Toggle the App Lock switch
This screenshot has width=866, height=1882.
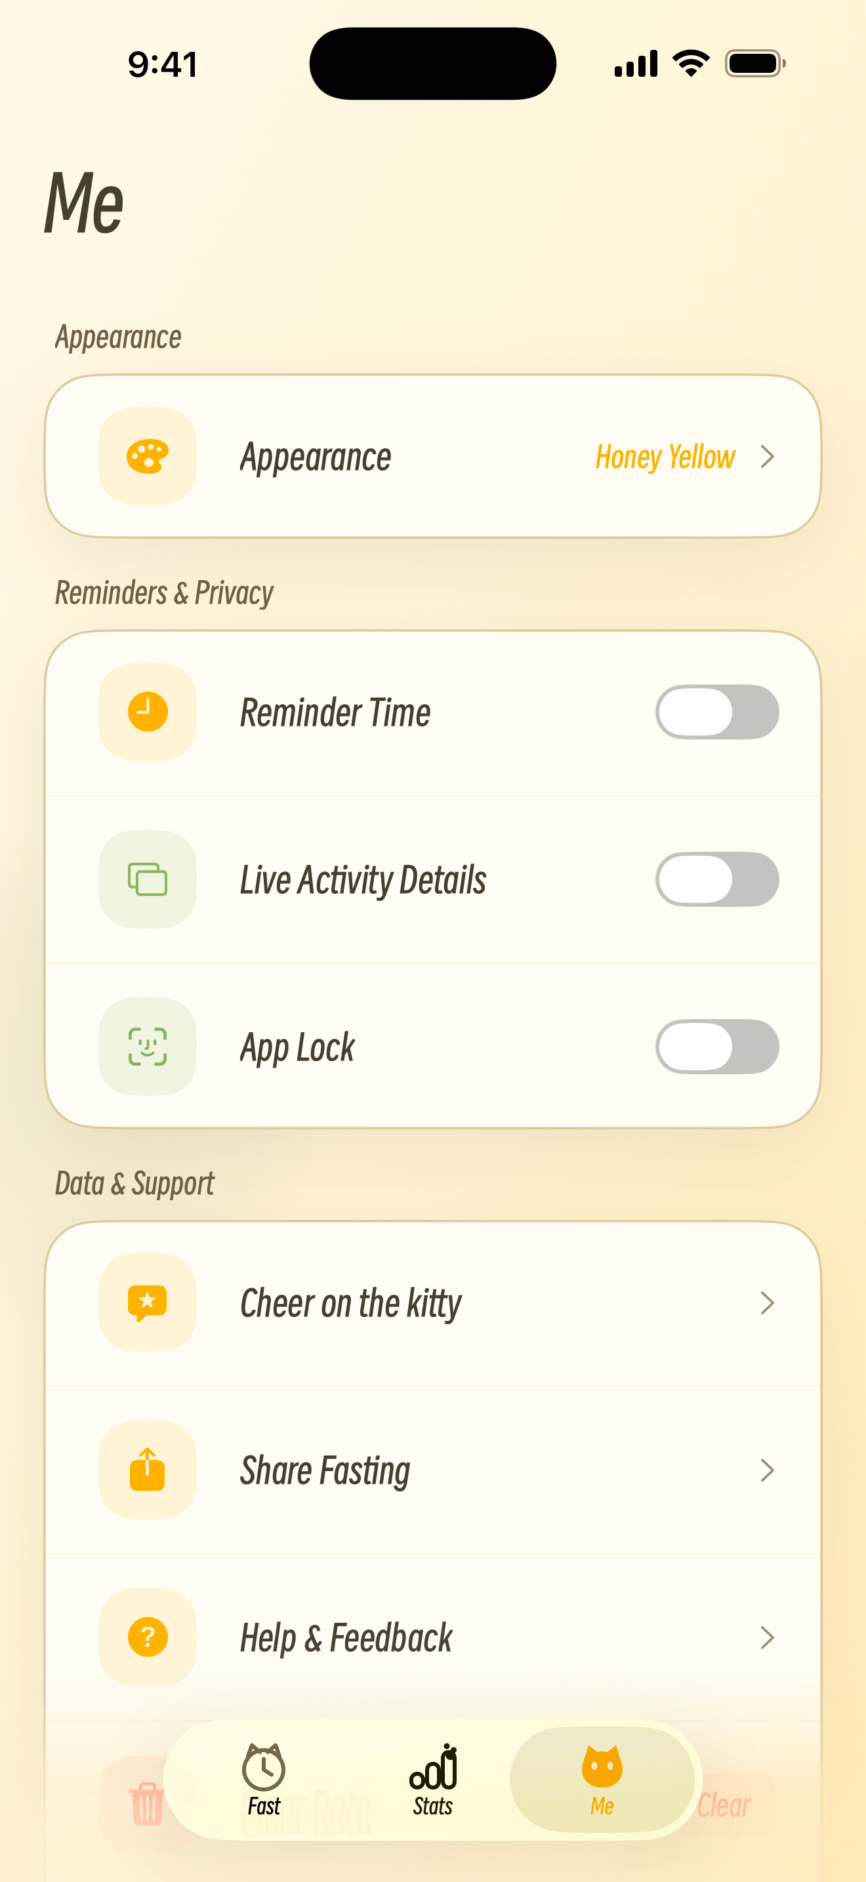coord(717,1046)
